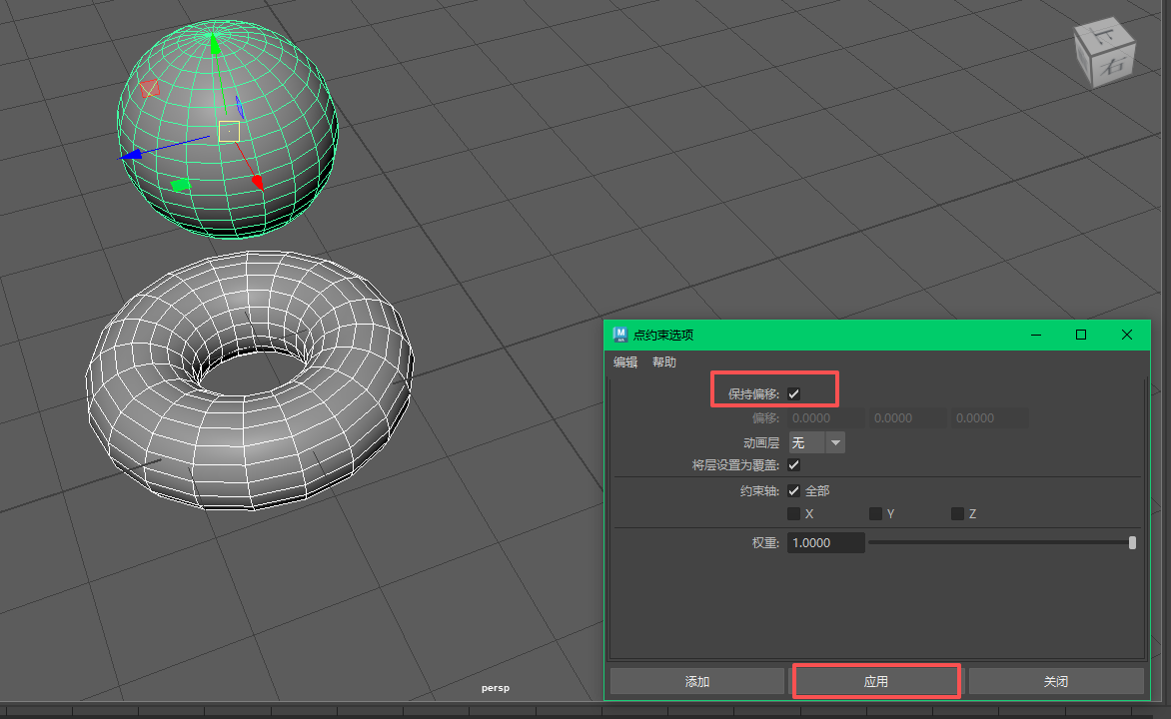The width and height of the screenshot is (1171, 719).
Task: Maximize the 点约束选项 dialog
Action: (1081, 335)
